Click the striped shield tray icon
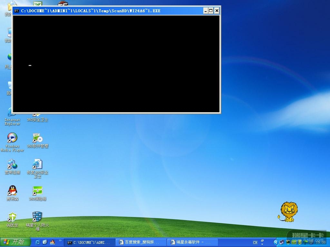 [311, 242]
